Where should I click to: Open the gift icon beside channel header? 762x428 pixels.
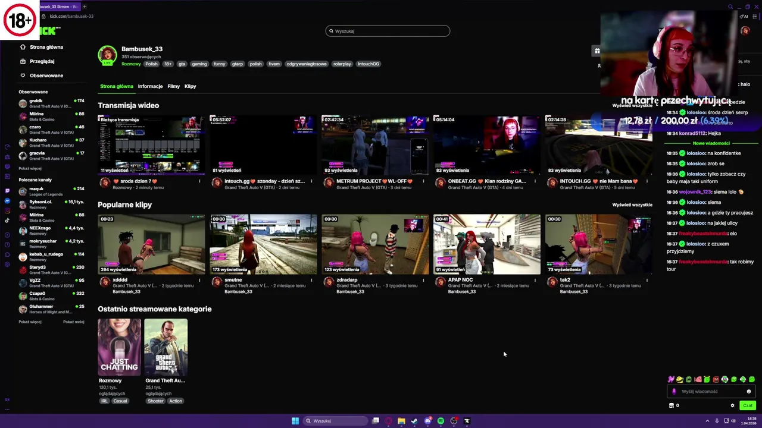point(597,51)
